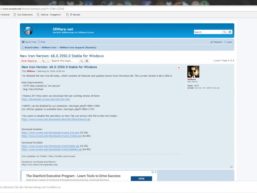The height and width of the screenshot is (193, 257).
Task: Click the SRWare Iron globe logo
Action: (x=28, y=31)
